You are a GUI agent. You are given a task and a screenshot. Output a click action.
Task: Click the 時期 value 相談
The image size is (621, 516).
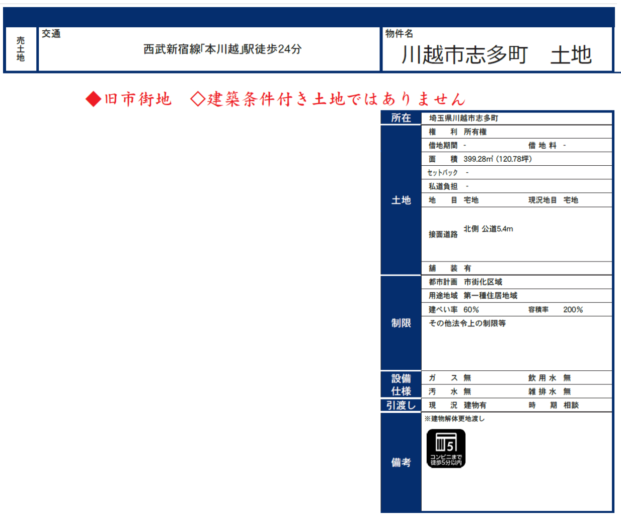point(571,405)
